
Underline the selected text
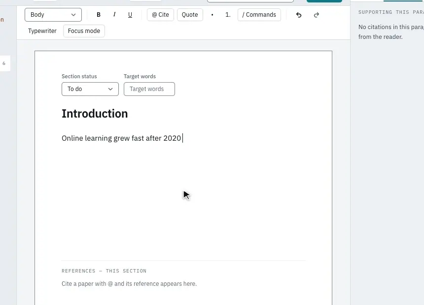coord(130,15)
